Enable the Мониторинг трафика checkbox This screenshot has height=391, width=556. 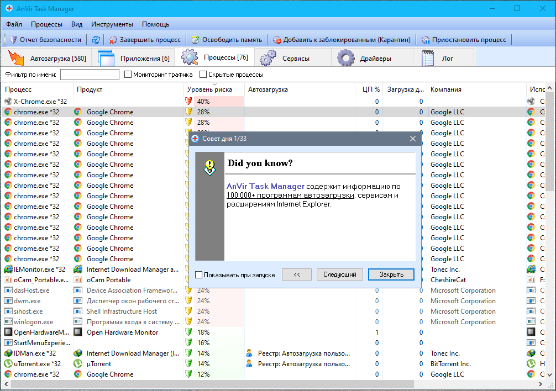tap(128, 75)
